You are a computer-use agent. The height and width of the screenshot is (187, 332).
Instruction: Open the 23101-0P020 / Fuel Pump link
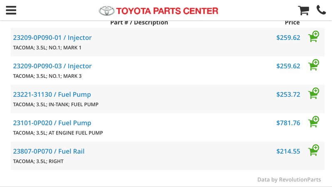click(52, 123)
